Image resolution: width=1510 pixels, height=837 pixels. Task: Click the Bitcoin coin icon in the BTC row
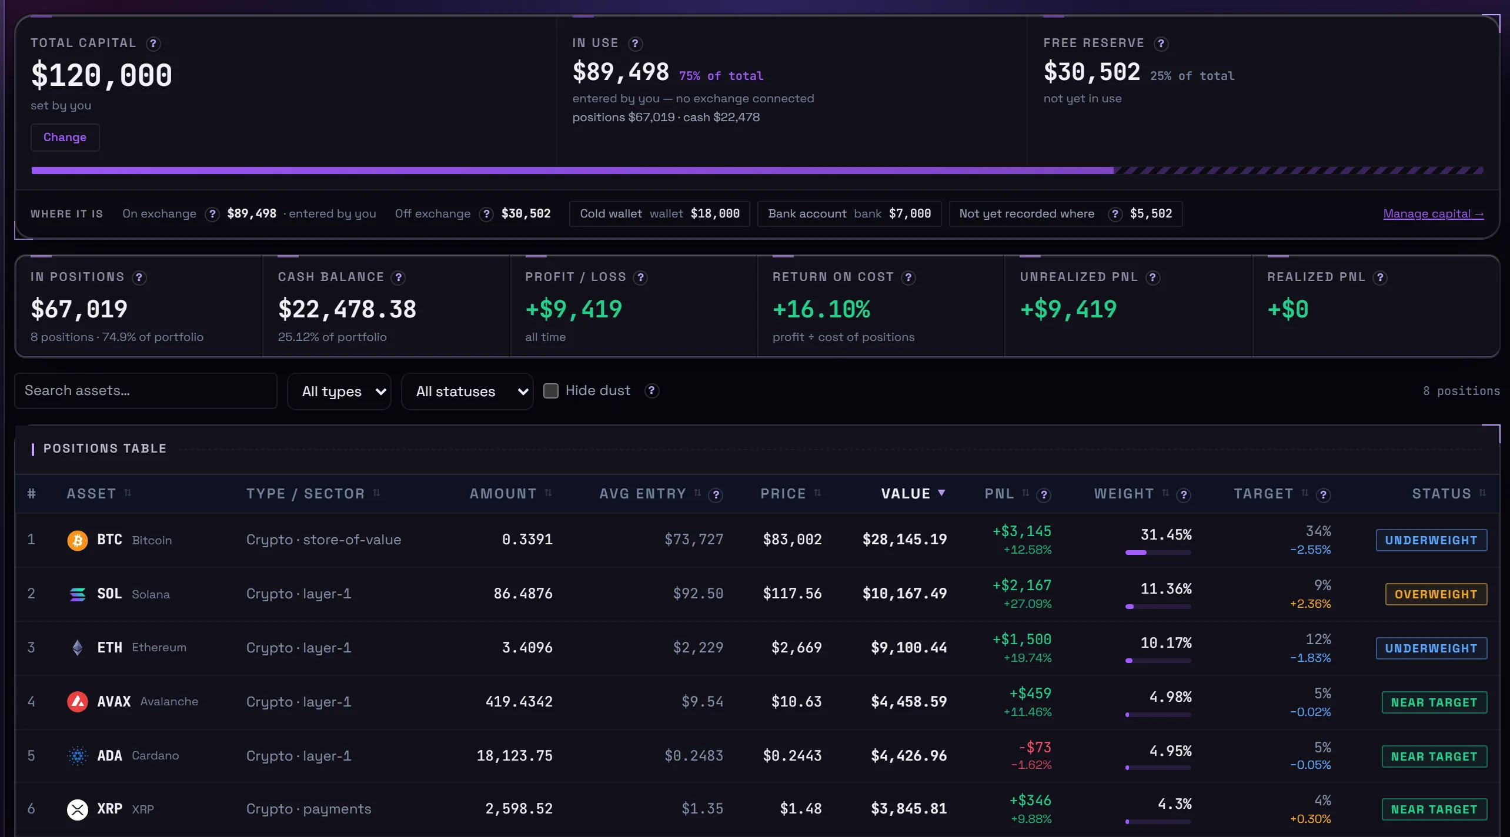click(x=78, y=540)
